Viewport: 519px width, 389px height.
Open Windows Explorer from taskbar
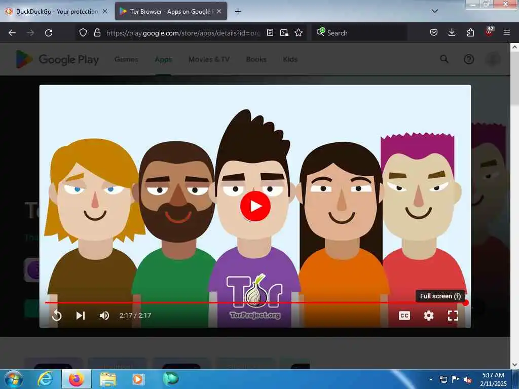pos(108,379)
